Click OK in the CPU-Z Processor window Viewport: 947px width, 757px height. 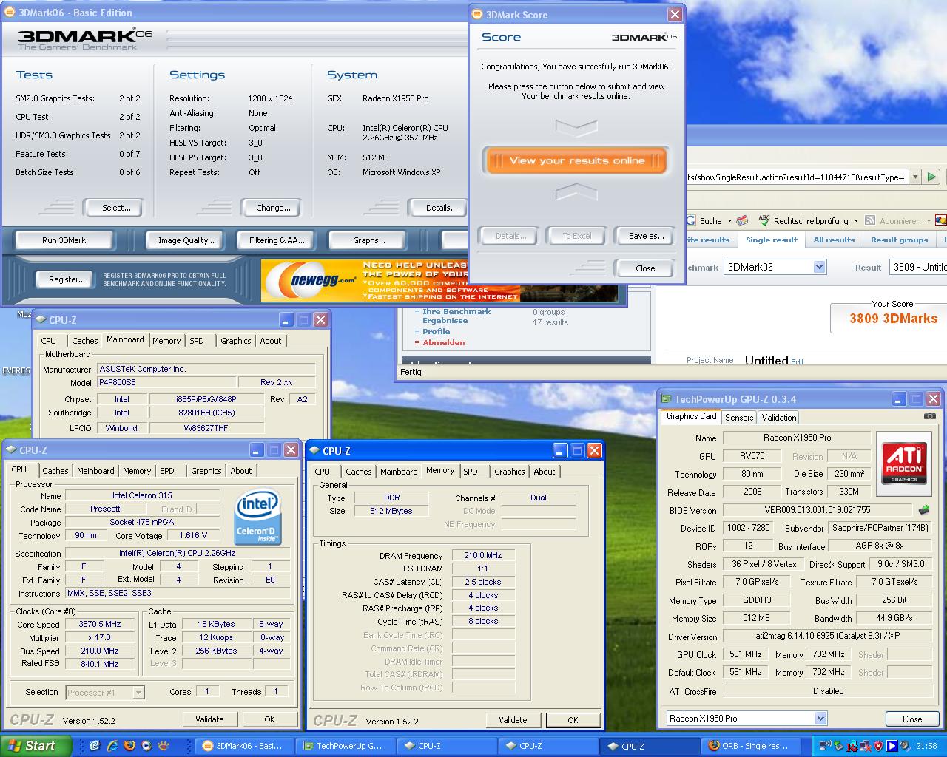(x=269, y=719)
